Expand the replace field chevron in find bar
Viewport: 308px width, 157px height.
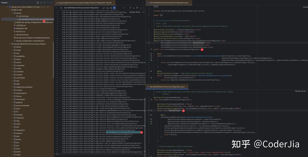click(56, 8)
